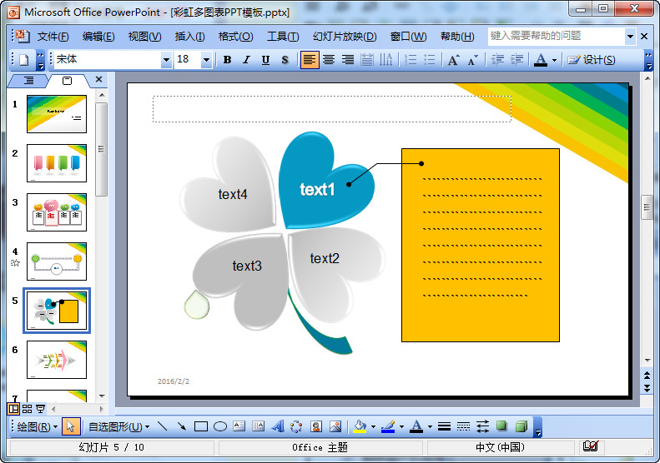Open the 幻灯片放映 (Slide Show) menu

[344, 37]
